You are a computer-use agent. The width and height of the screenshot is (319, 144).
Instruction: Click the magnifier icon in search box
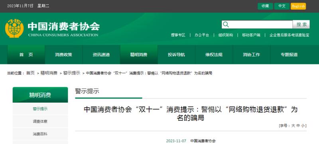pyautogui.click(x=226, y=25)
